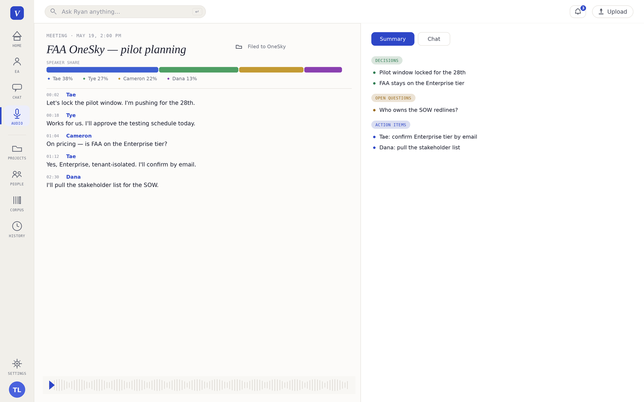Play the meeting audio
The image size is (644, 402).
point(52,385)
